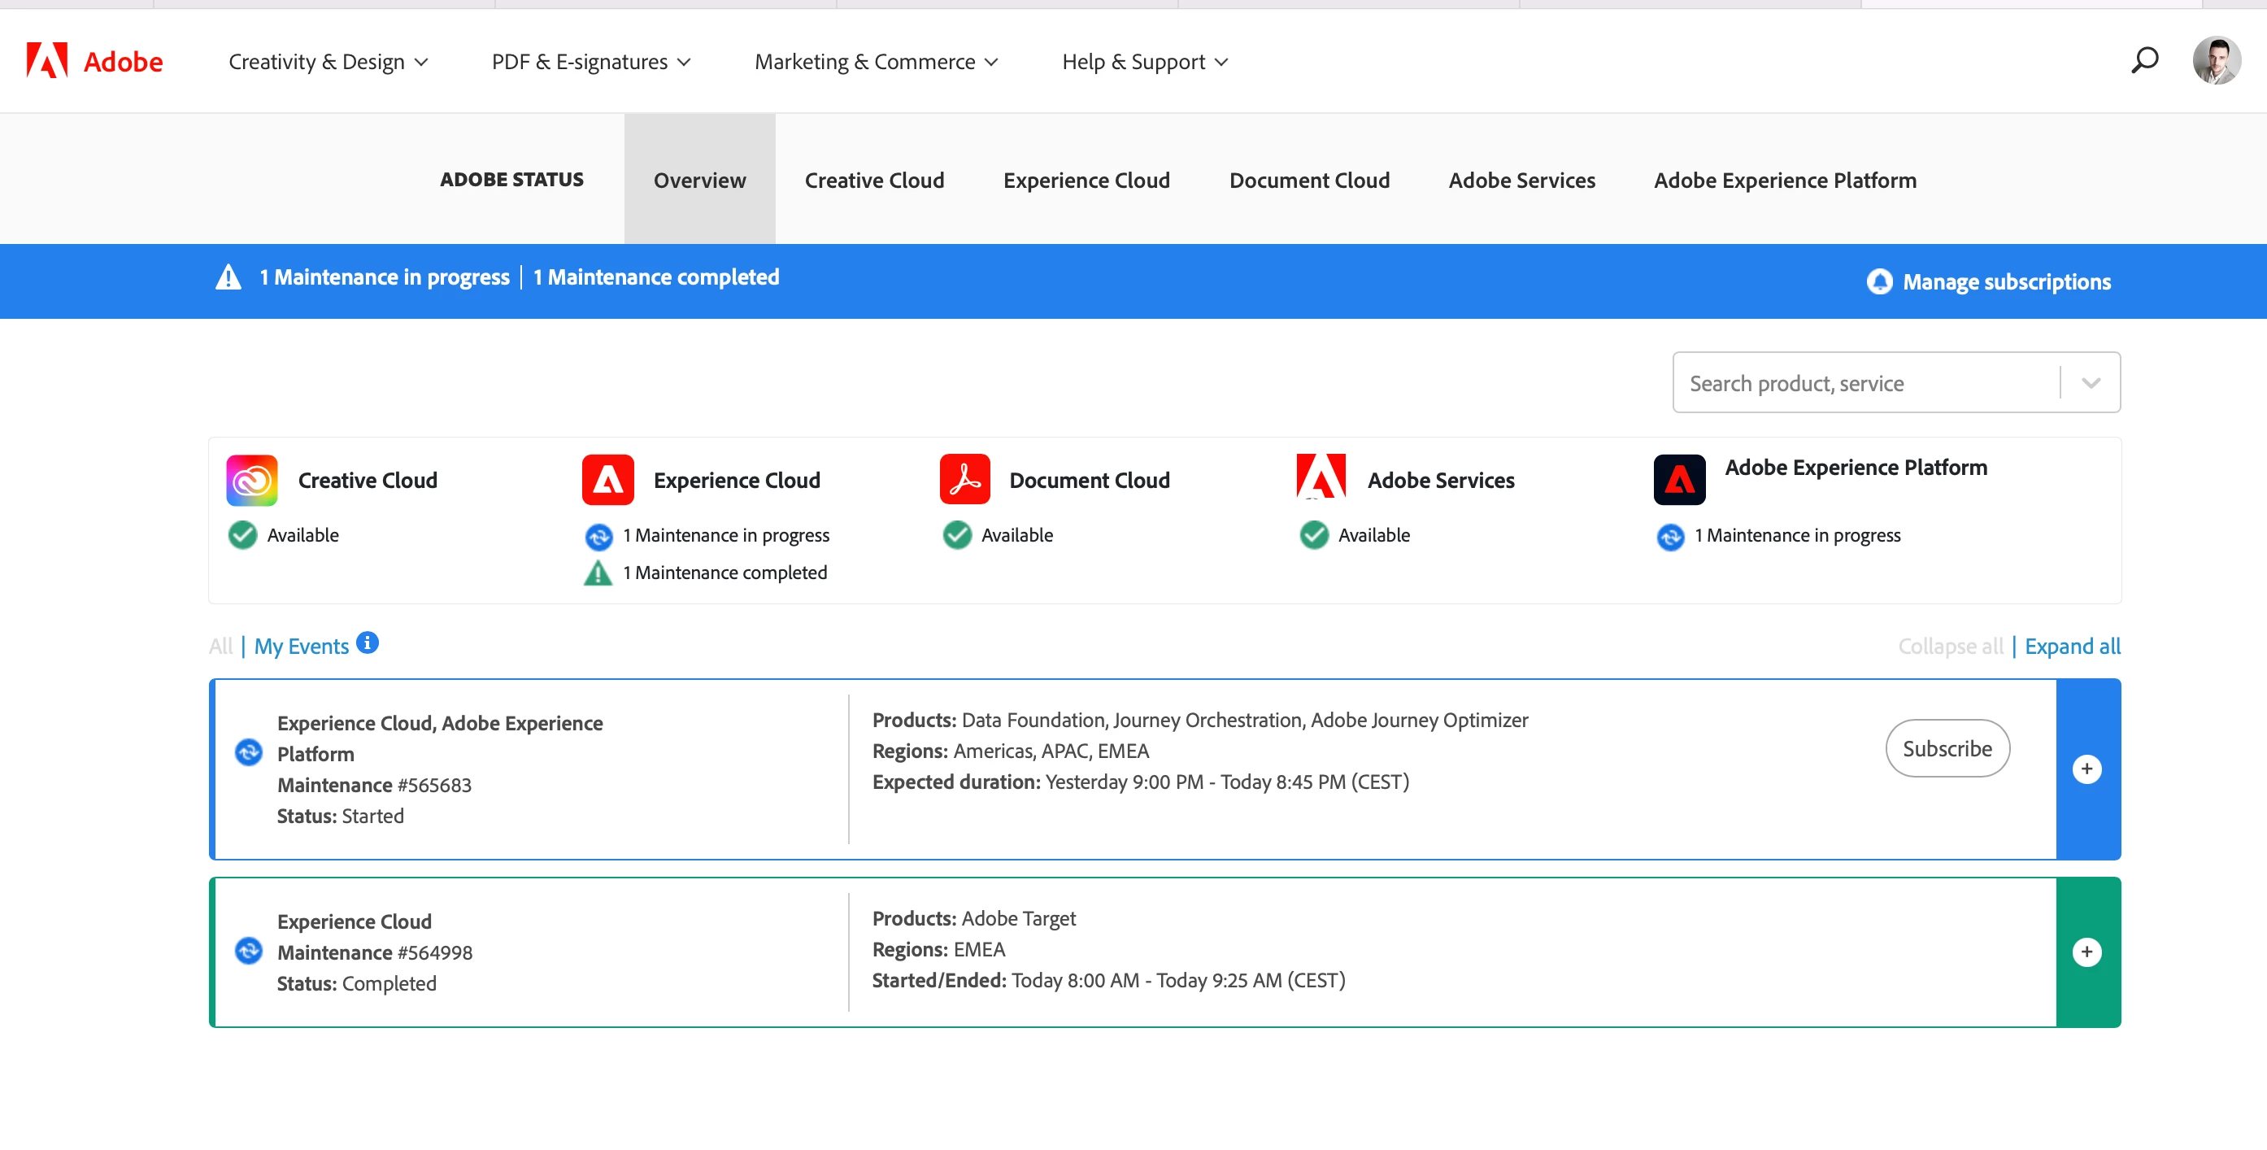
Task: Switch to the Creative Cloud tab
Action: tap(874, 180)
